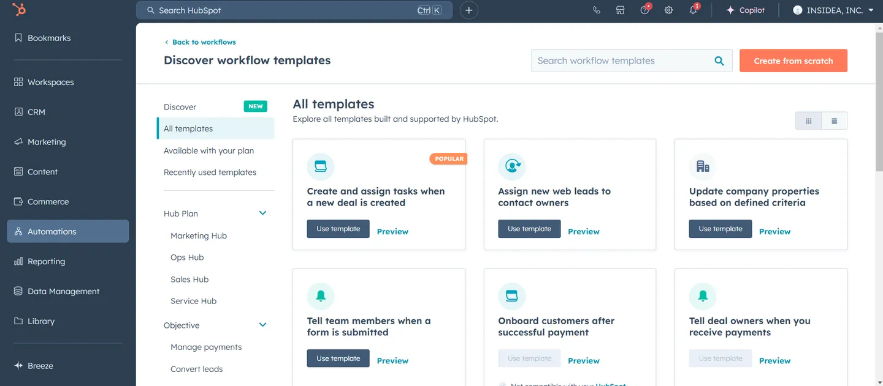Click the plus quick-create button
Screen dimensions: 883x386
(469, 10)
